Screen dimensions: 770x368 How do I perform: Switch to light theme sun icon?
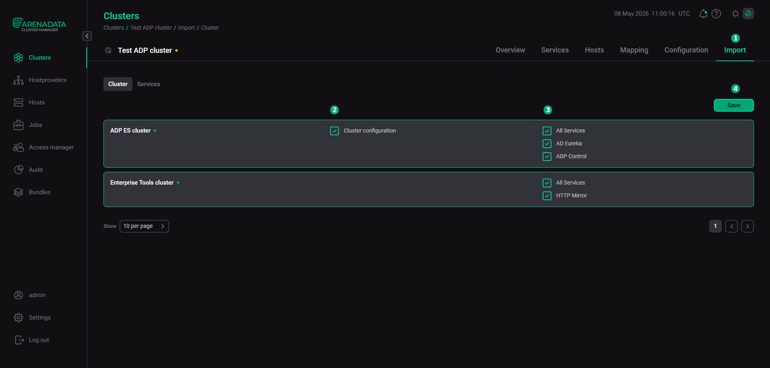735,14
